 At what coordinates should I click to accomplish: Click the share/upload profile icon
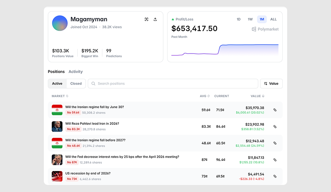155,19
